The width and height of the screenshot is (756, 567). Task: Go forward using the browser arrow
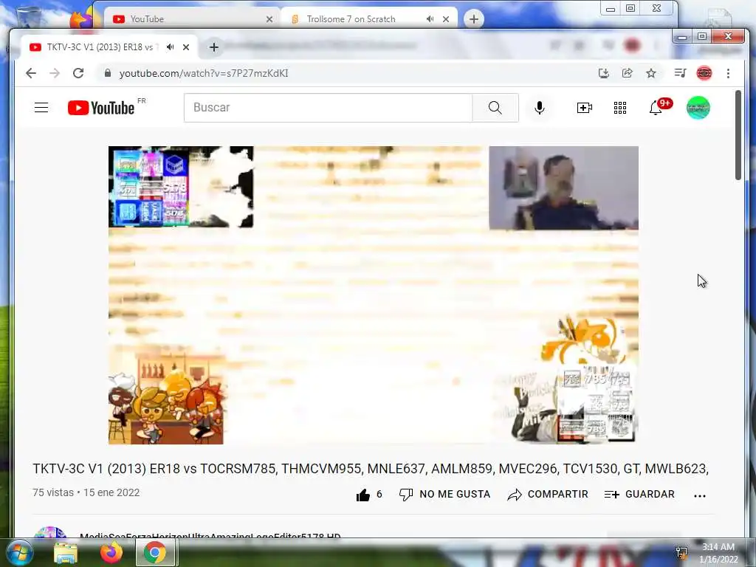pyautogui.click(x=55, y=73)
